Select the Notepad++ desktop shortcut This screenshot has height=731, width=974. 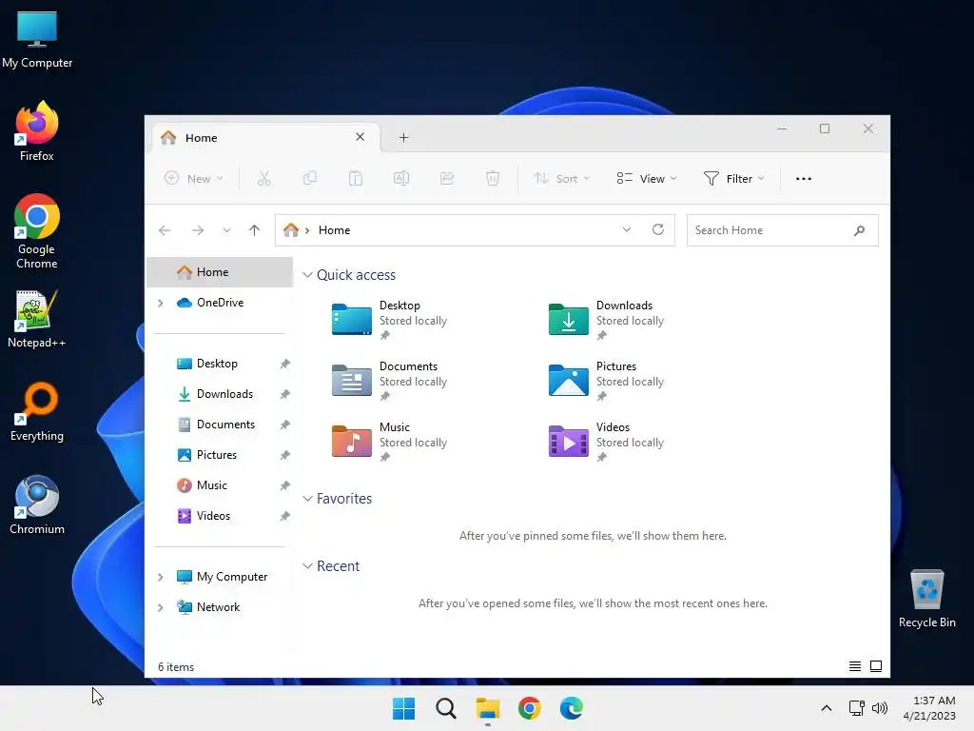[x=37, y=318]
